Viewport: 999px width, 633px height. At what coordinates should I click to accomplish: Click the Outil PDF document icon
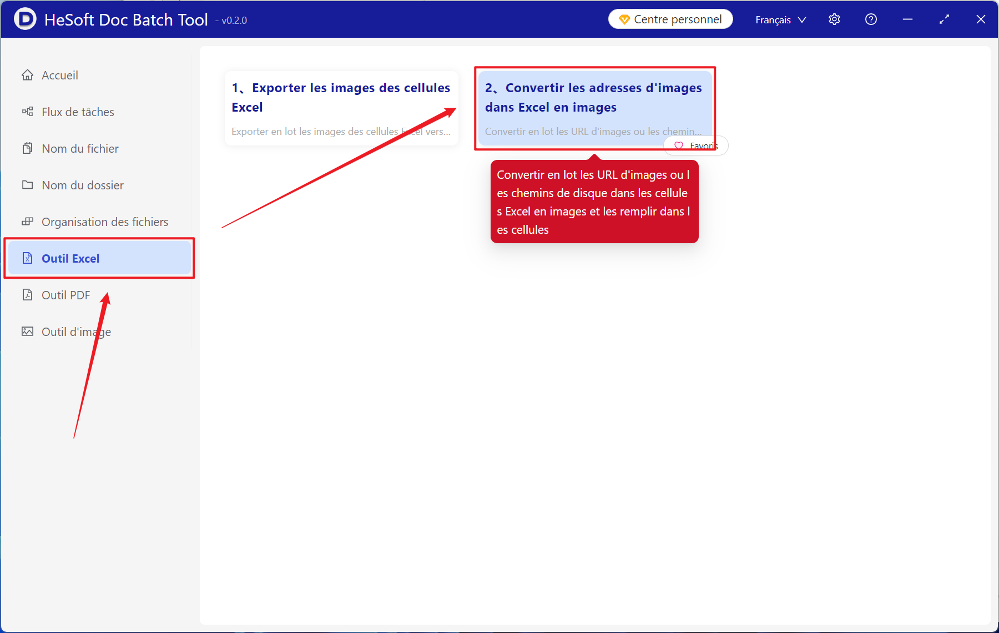(x=27, y=295)
